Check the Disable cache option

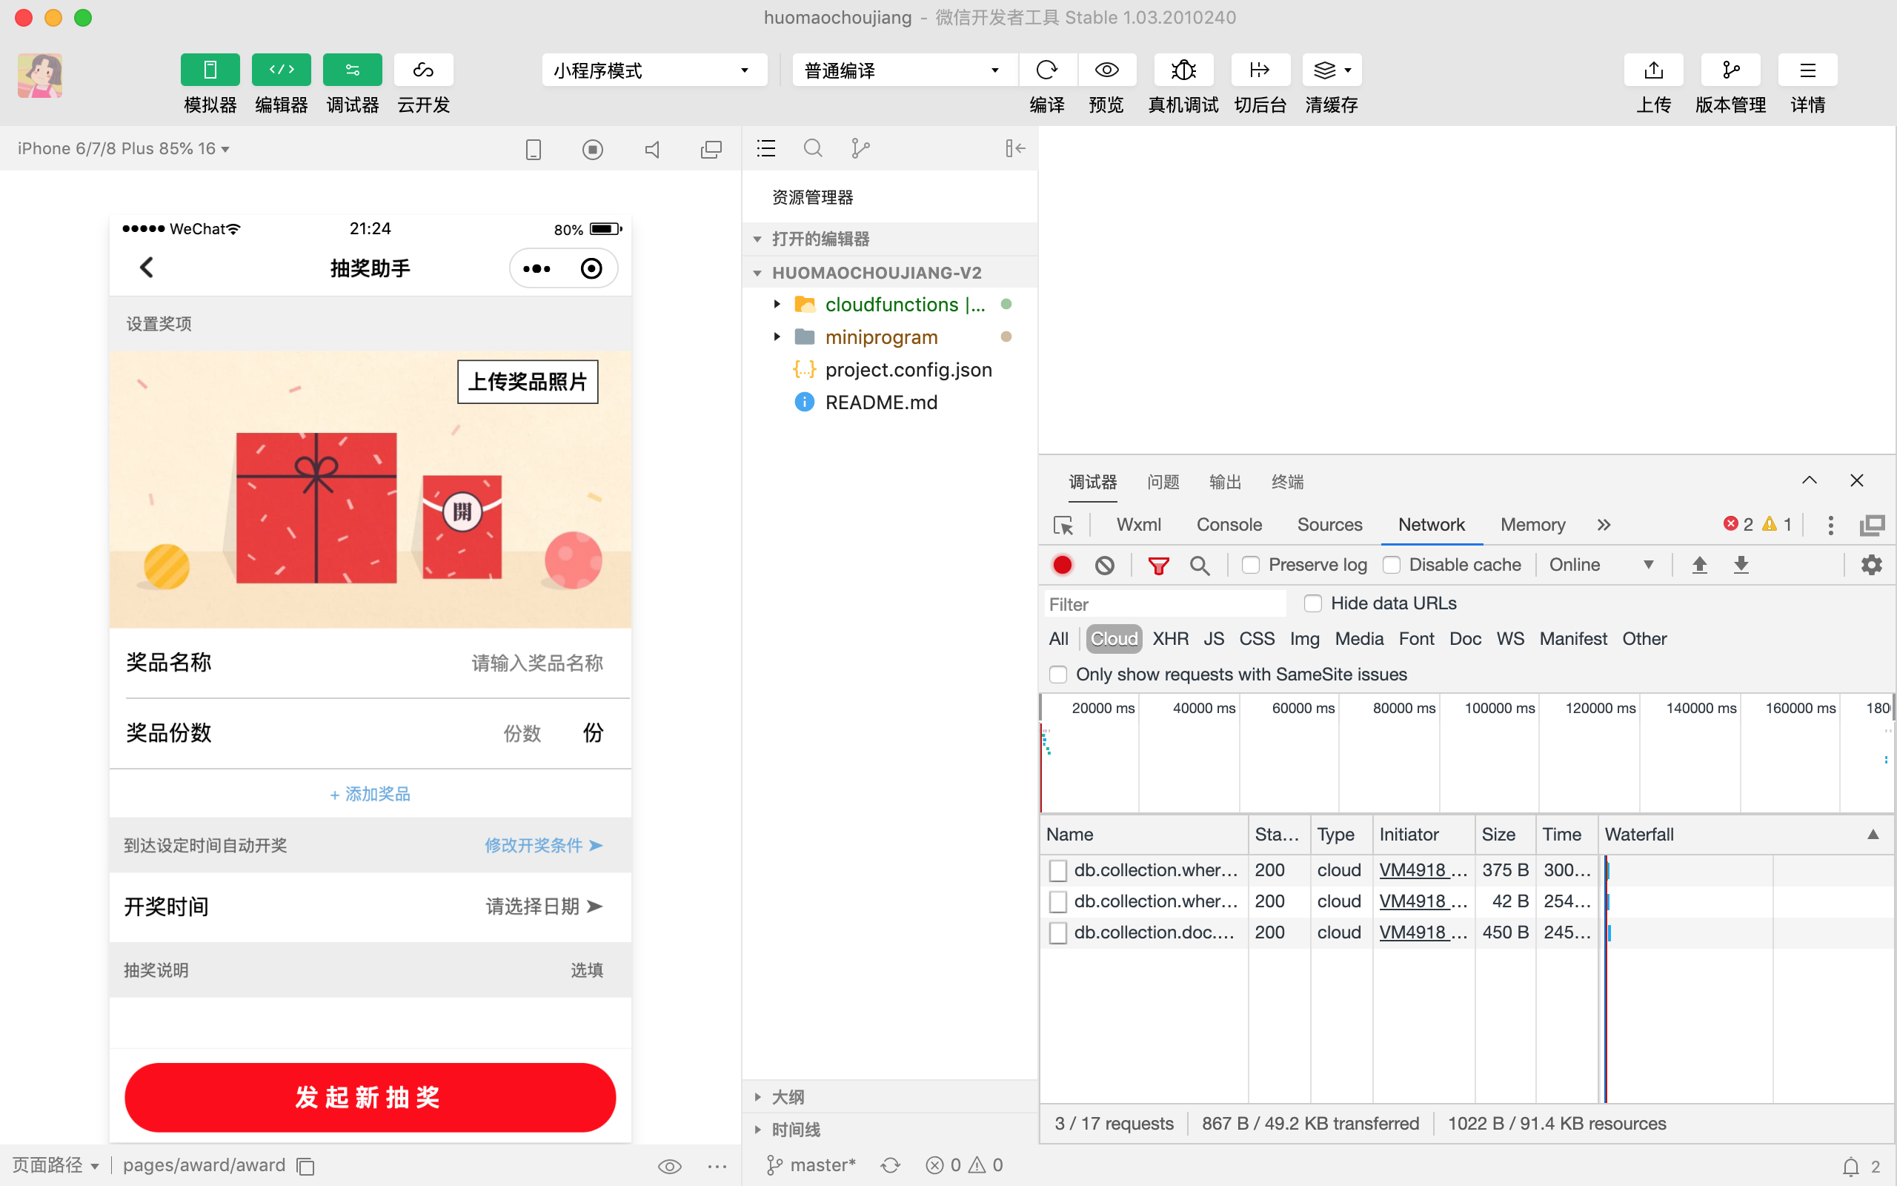coord(1392,565)
